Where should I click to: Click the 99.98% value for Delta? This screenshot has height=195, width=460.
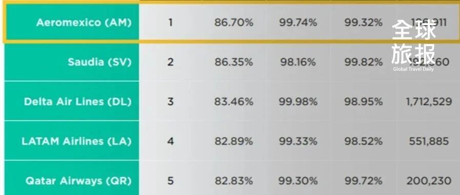298,102
